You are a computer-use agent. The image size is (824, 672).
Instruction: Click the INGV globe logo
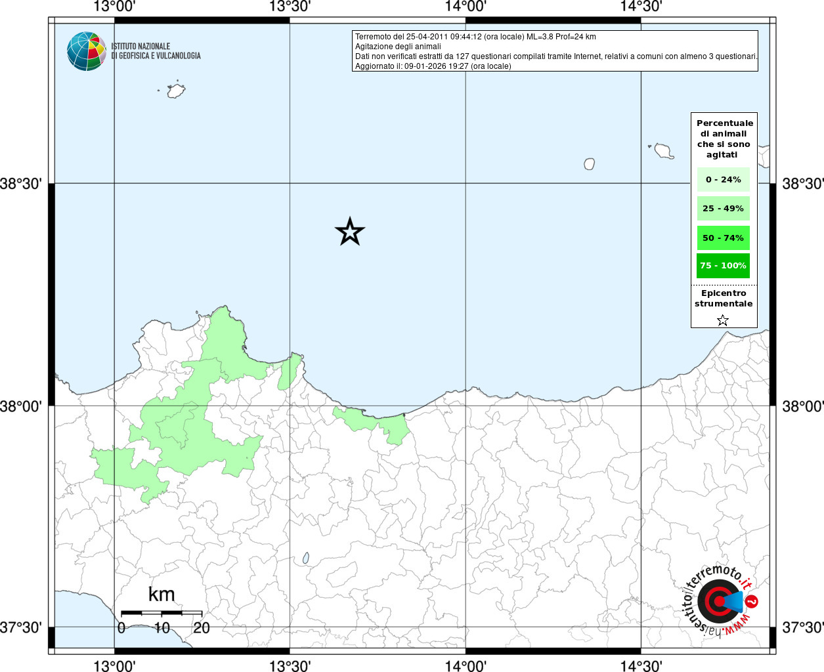(86, 51)
